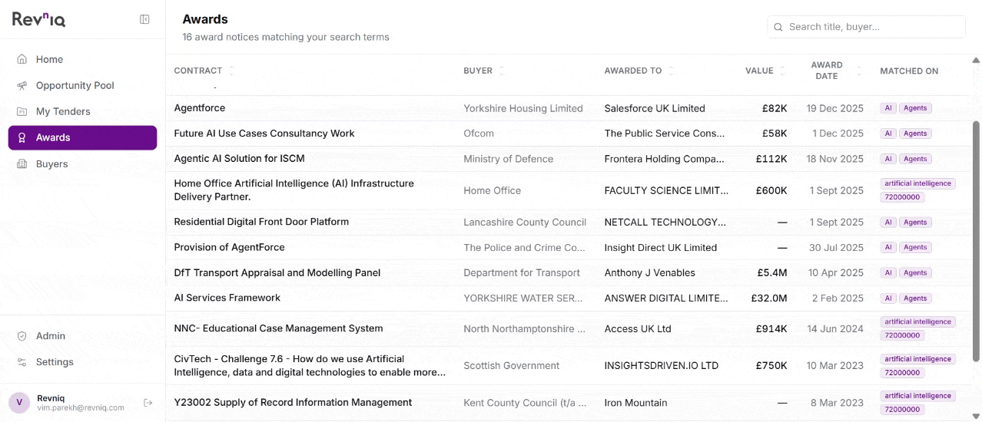Click the 14 Jun 2024 award date

point(835,328)
